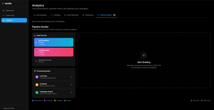Image resolution: width=214 pixels, height=110 pixels.
Task: Click the green Campaign Output arrow icon
Action: point(37,93)
